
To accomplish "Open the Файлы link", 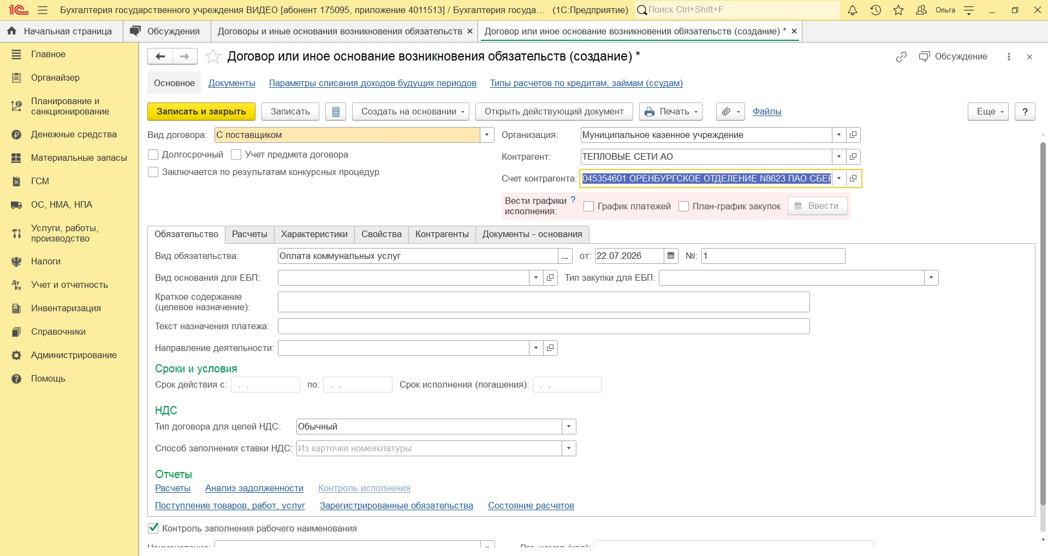I will click(x=767, y=111).
